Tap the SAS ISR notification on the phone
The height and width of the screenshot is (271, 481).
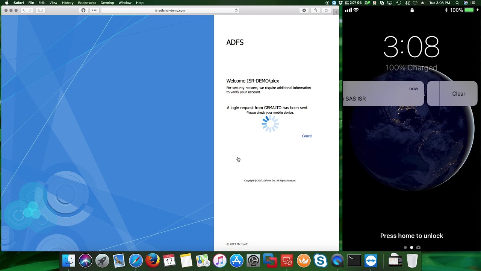tap(383, 94)
